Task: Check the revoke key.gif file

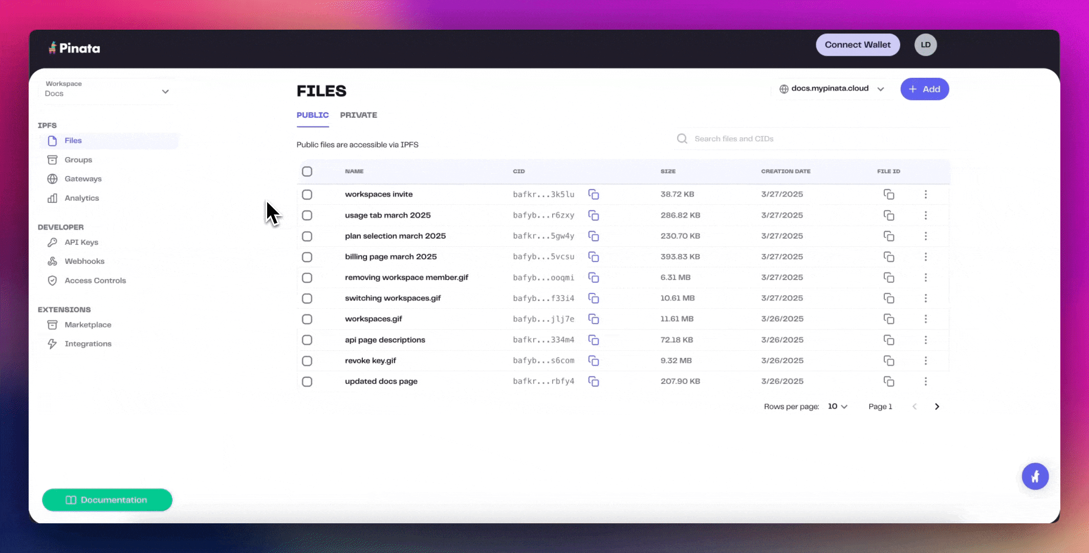Action: (x=307, y=361)
